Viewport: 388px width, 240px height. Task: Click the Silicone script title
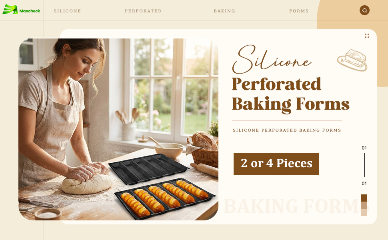272,59
